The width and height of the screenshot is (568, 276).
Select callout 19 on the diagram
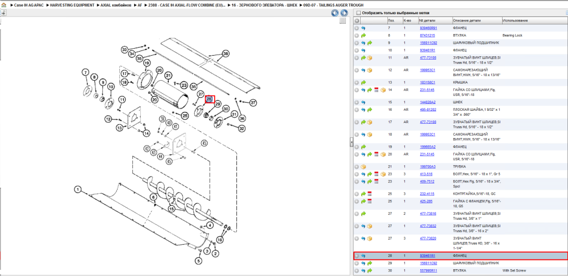click(x=147, y=63)
